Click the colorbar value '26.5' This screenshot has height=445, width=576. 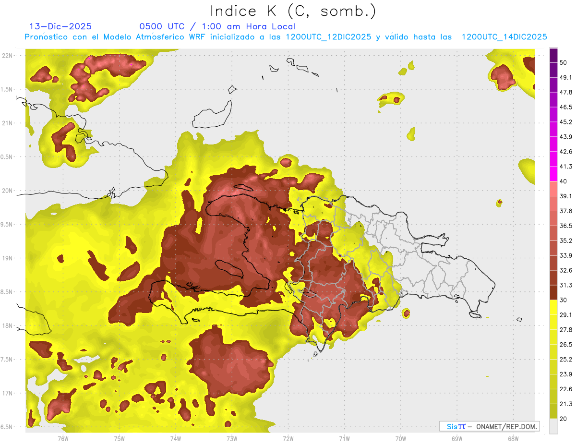point(566,345)
